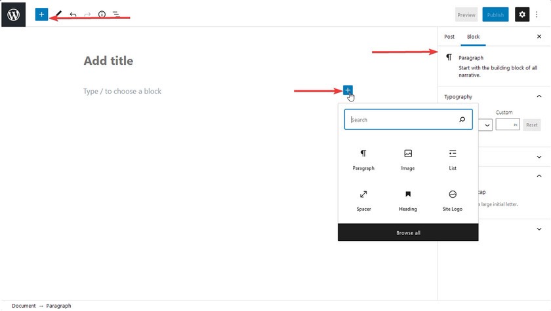Click Browse all blocks
This screenshot has height=311, width=551.
pos(408,232)
